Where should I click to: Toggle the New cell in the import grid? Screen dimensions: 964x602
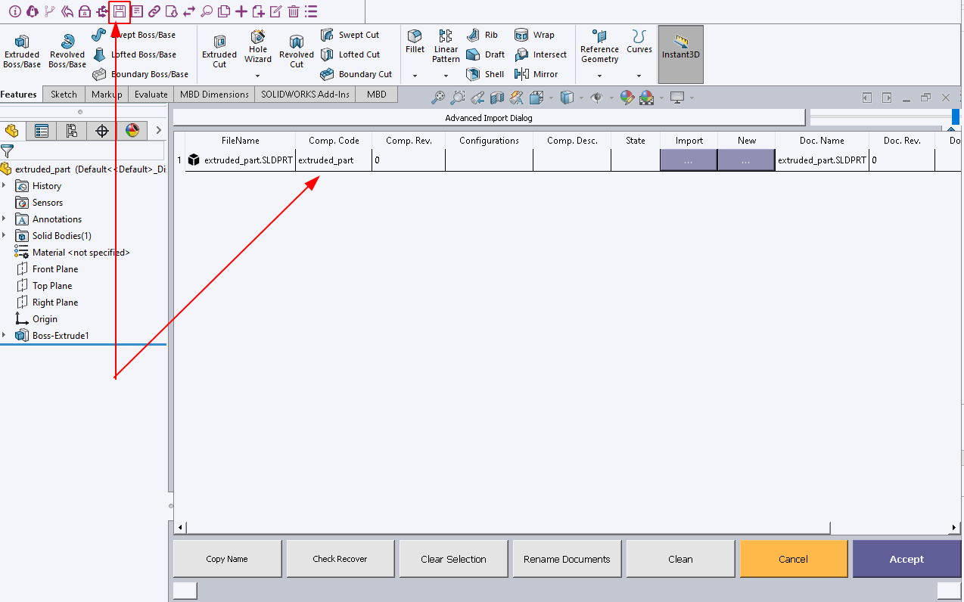(746, 160)
